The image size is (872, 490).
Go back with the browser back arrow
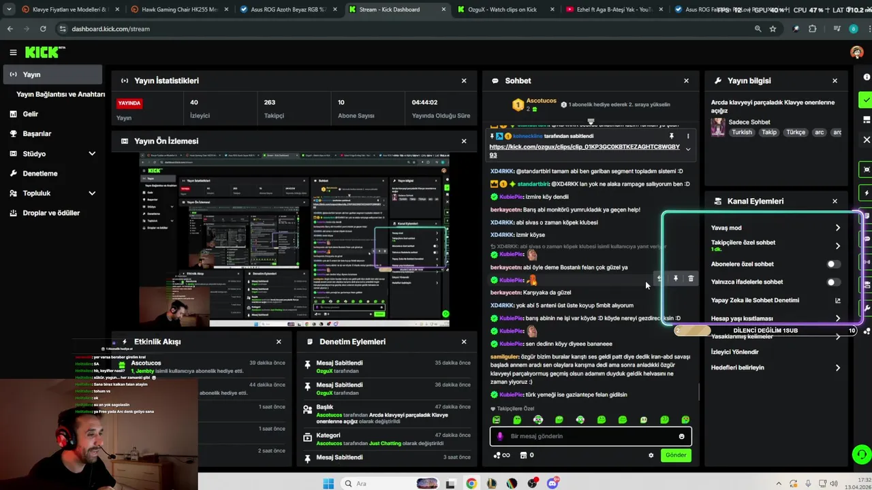click(10, 29)
